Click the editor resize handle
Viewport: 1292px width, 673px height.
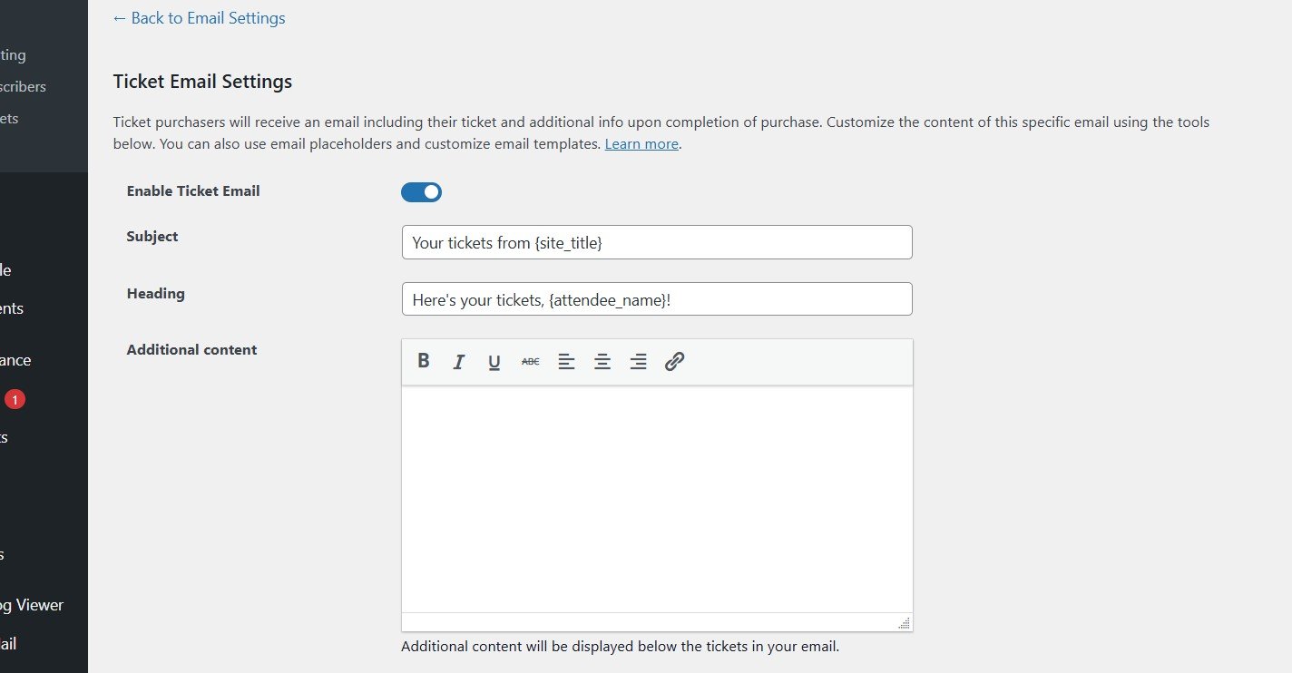coord(904,623)
